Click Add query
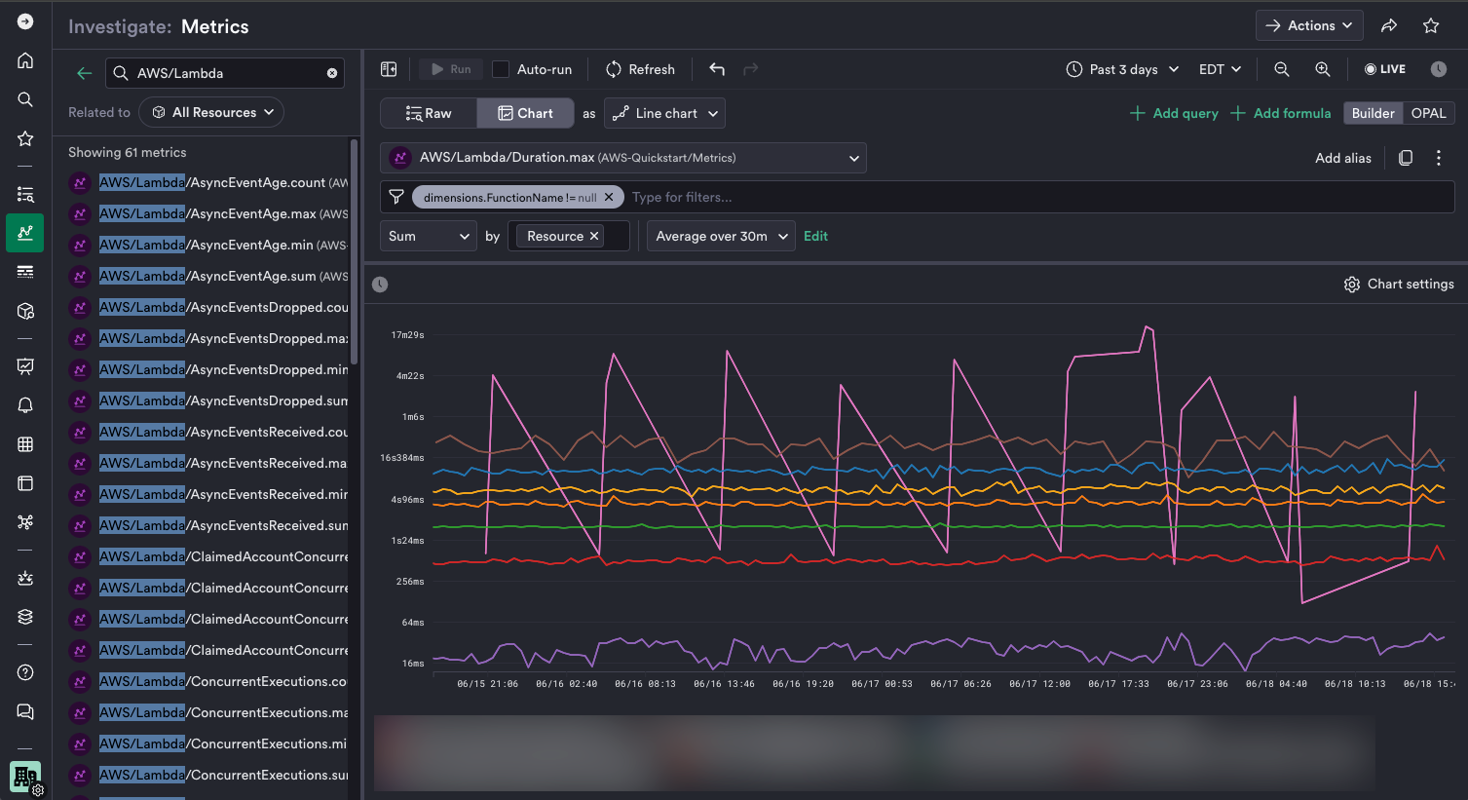This screenshot has width=1468, height=800. click(x=1174, y=113)
